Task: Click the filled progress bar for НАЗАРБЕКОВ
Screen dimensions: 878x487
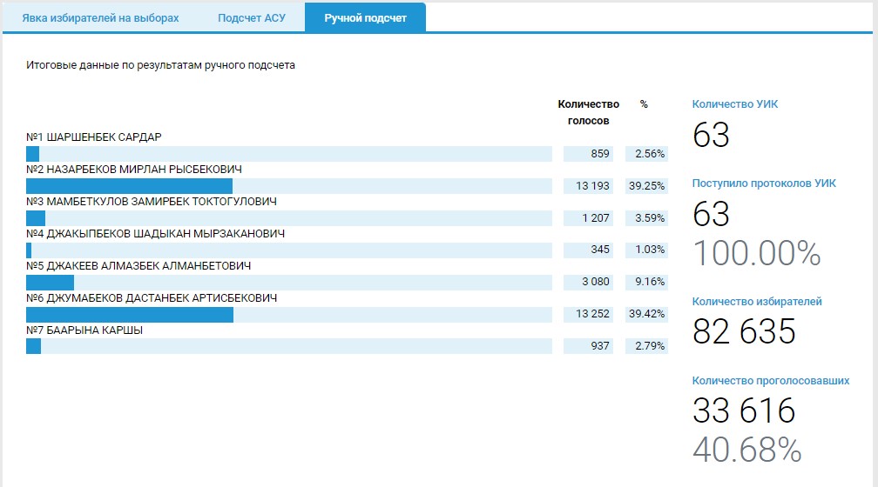Action: click(x=129, y=186)
